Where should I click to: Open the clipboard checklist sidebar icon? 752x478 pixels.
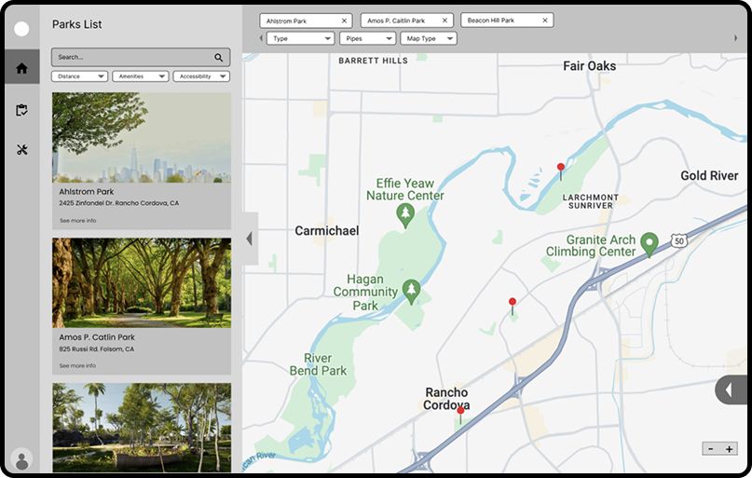tap(21, 110)
